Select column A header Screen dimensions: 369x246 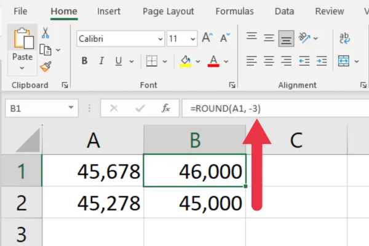93,140
